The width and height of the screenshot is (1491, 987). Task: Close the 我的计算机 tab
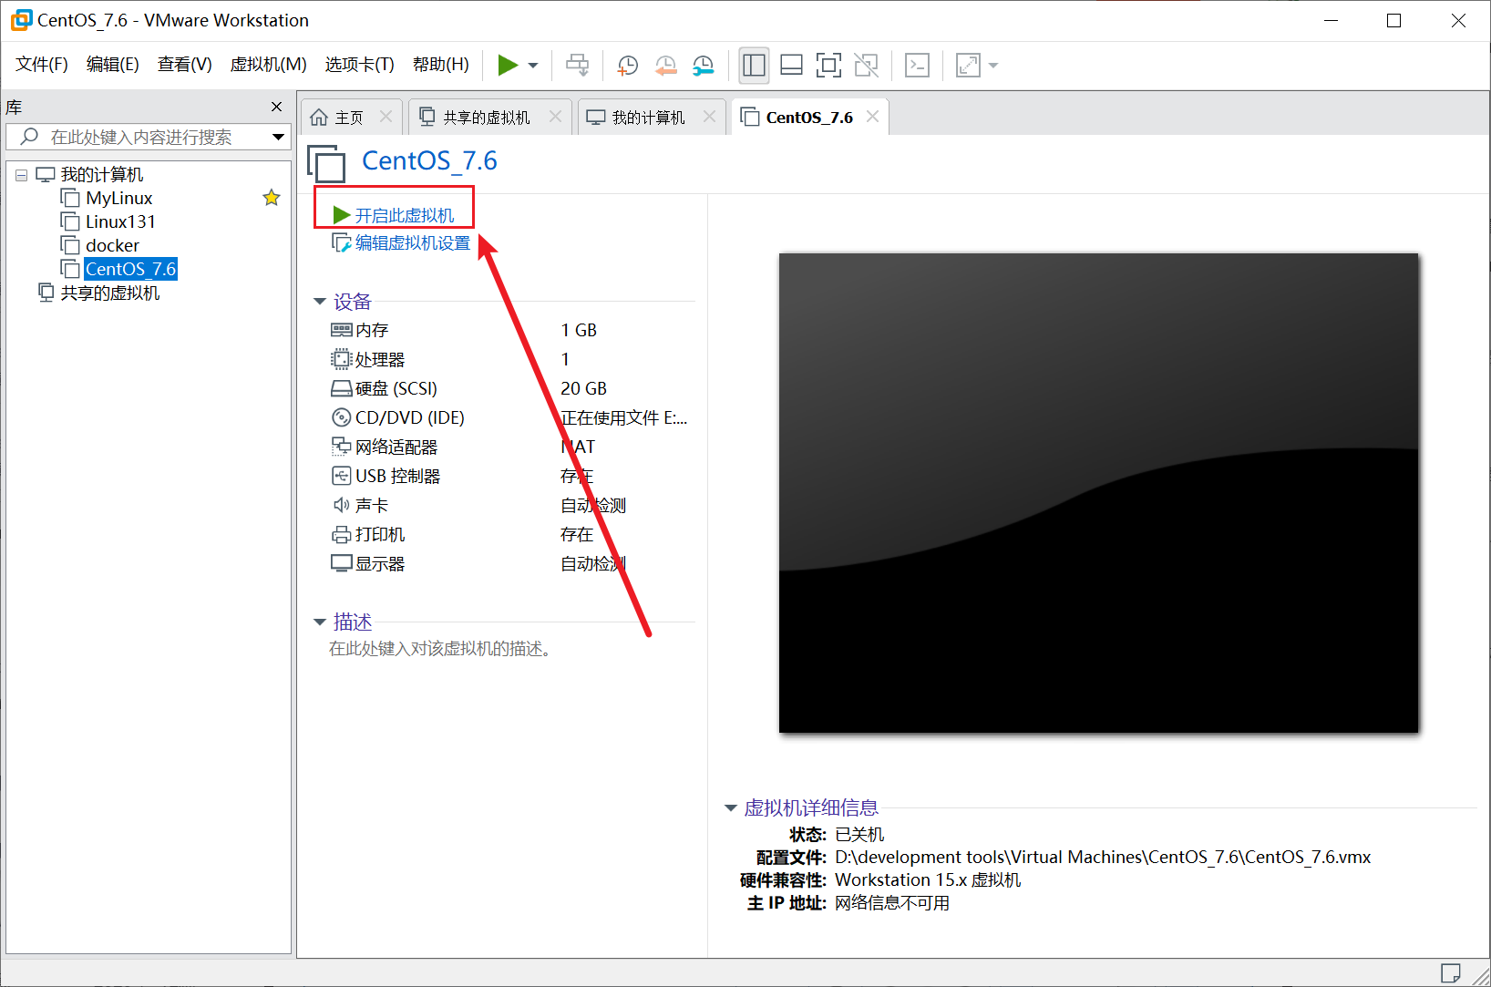[x=709, y=117]
